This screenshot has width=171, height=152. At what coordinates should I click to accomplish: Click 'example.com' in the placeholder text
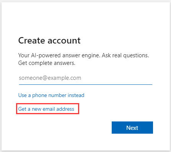point(64,78)
